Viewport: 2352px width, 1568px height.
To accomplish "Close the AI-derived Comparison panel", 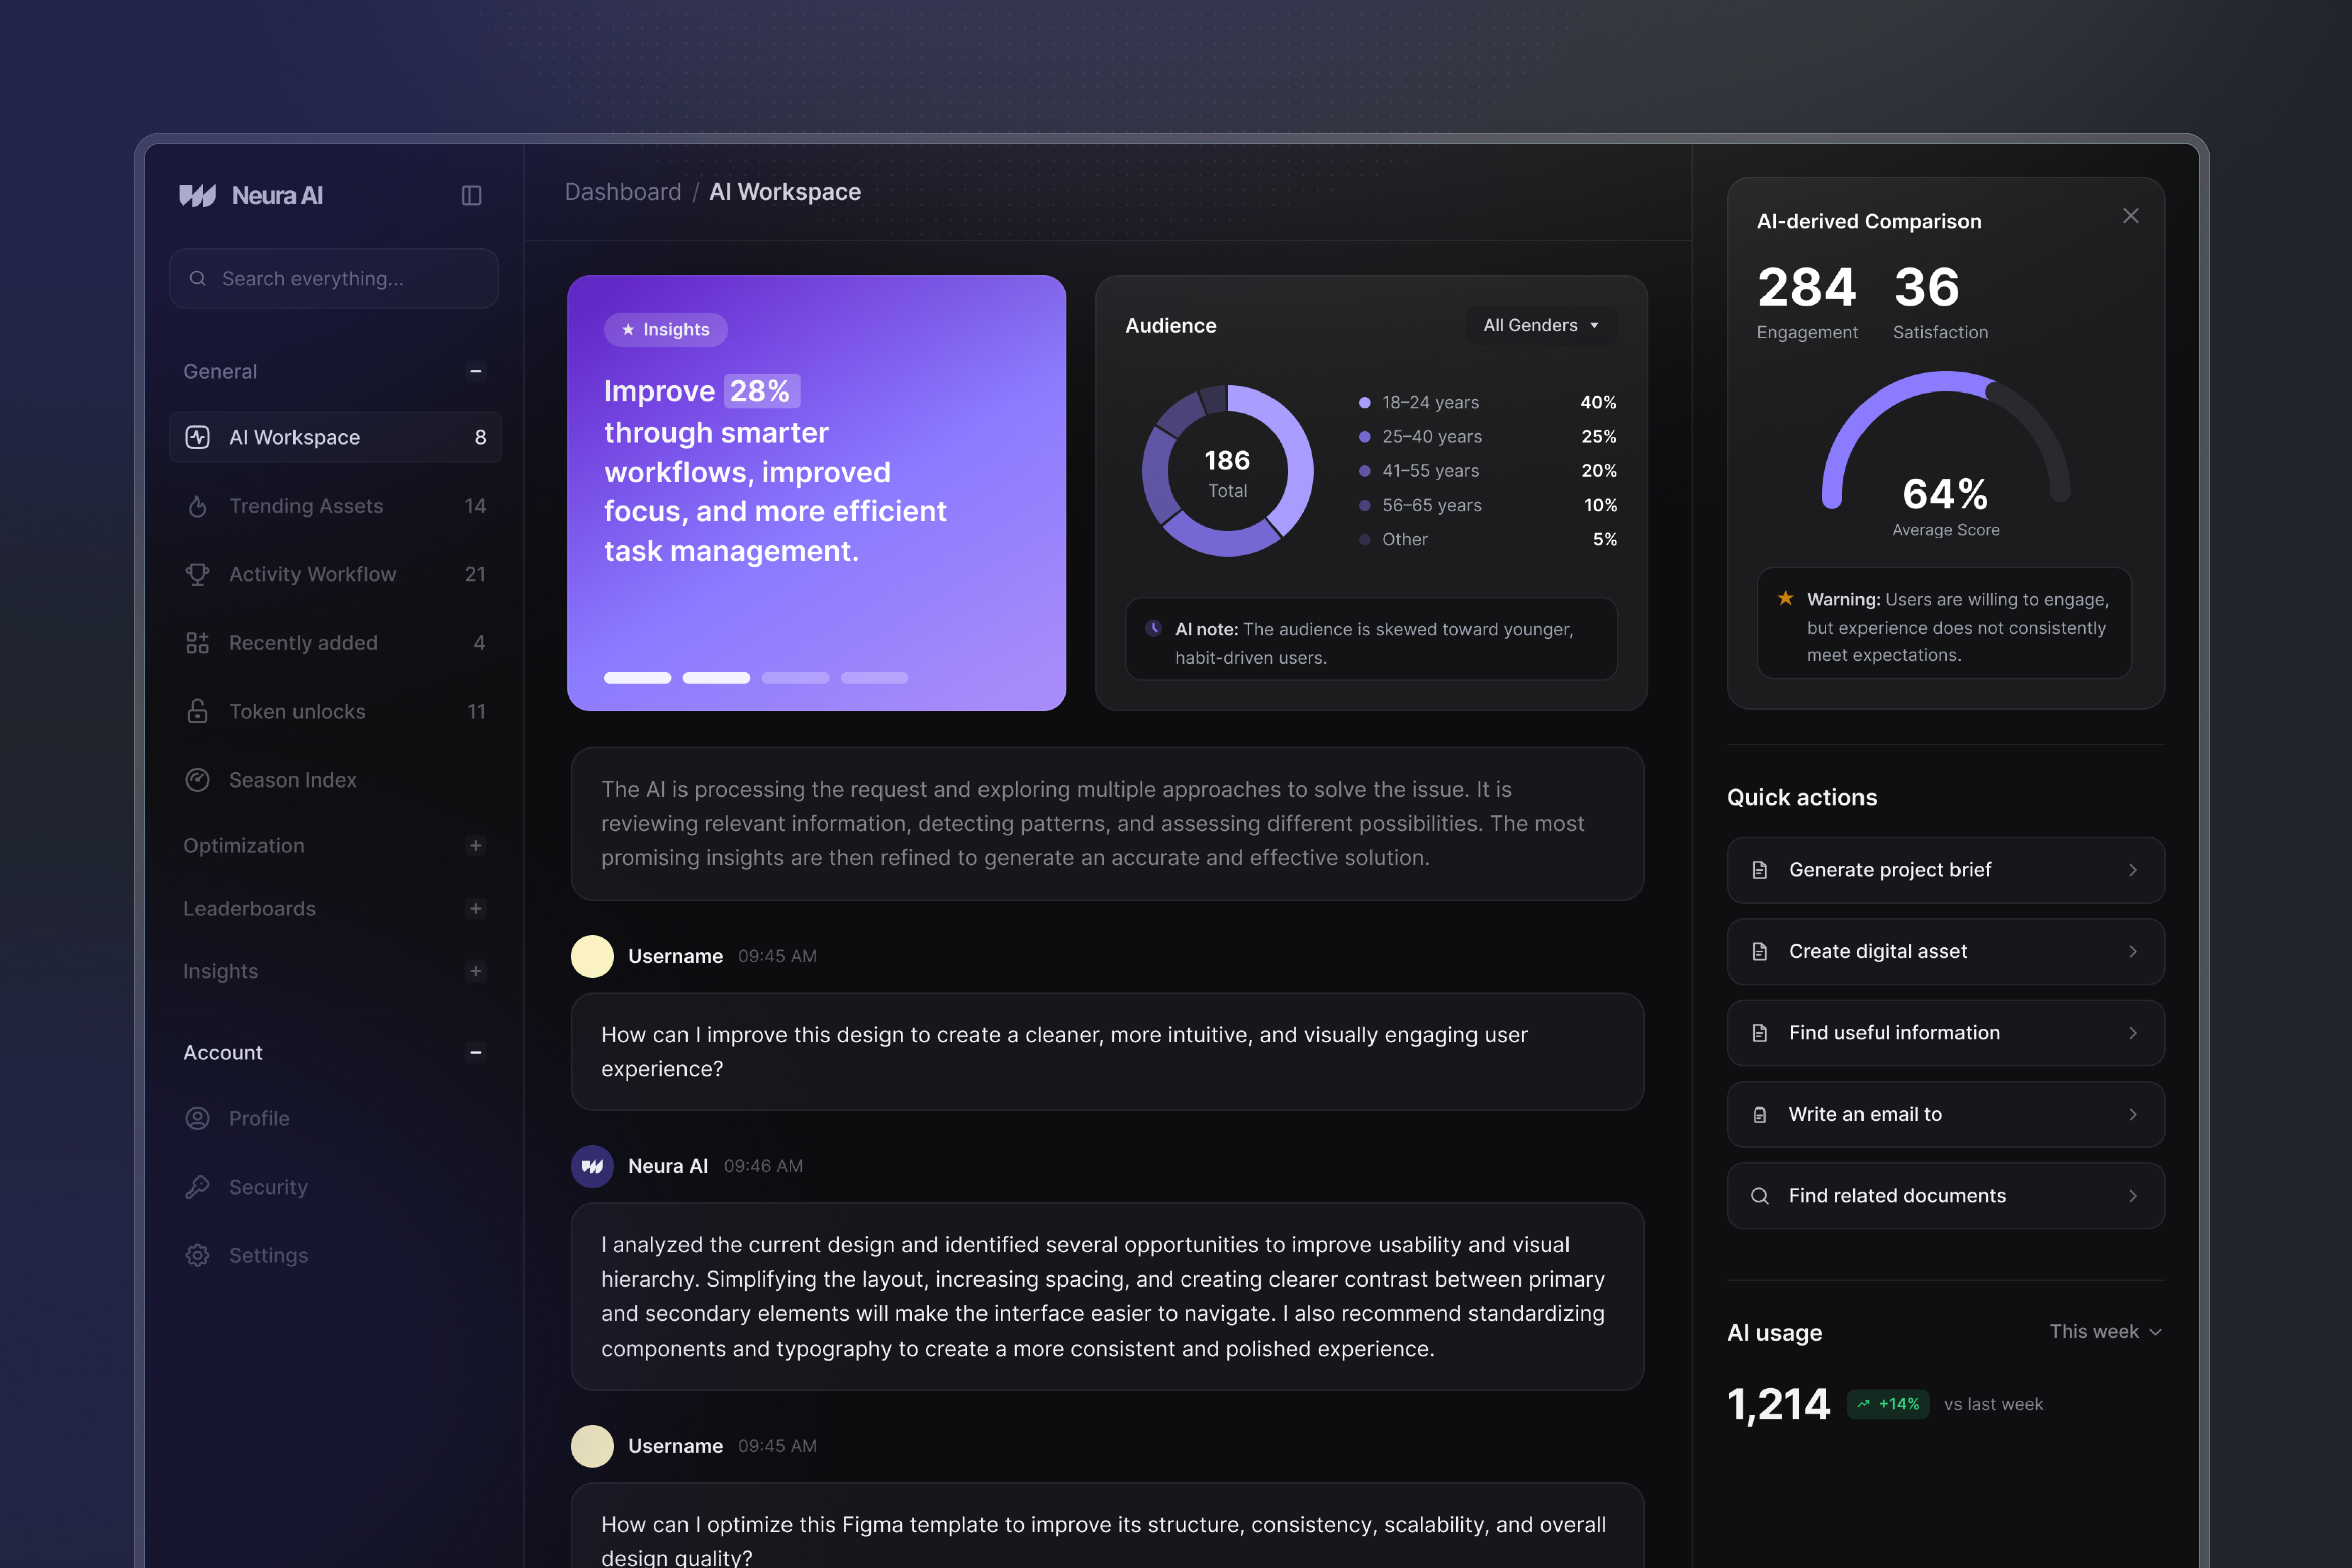I will 2131,216.
